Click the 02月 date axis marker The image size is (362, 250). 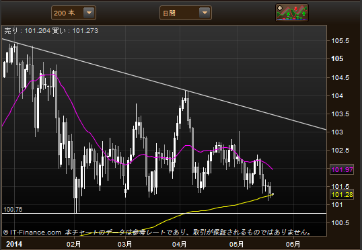[73, 244]
